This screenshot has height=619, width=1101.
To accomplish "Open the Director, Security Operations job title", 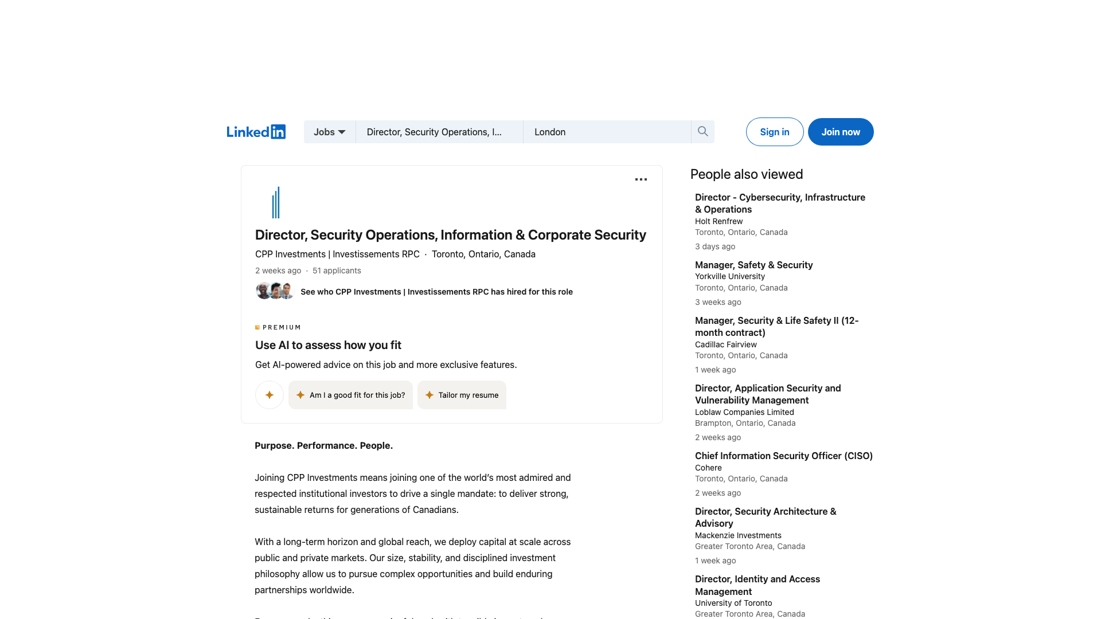I will click(451, 235).
